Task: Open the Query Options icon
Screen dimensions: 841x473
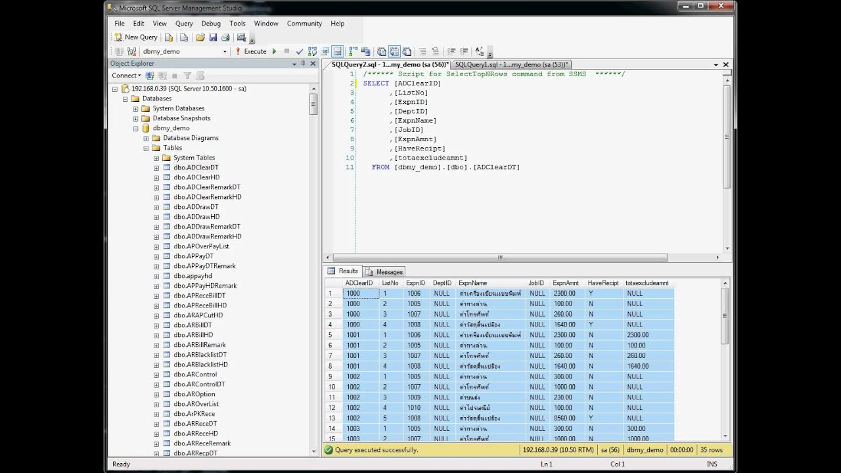Action: 325,51
